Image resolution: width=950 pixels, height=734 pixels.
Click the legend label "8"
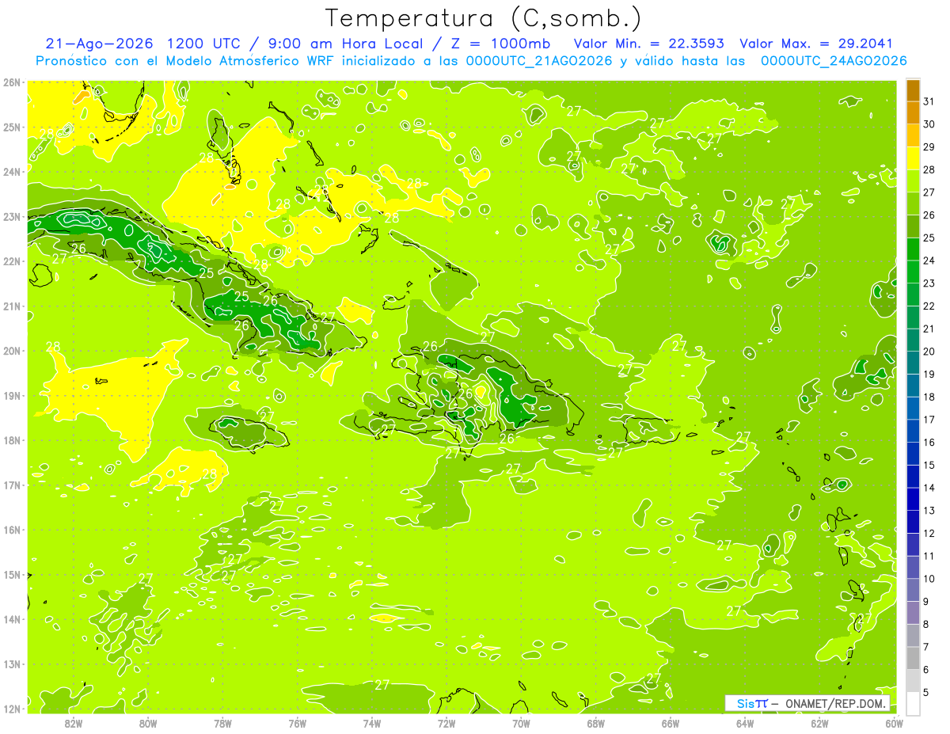926,624
